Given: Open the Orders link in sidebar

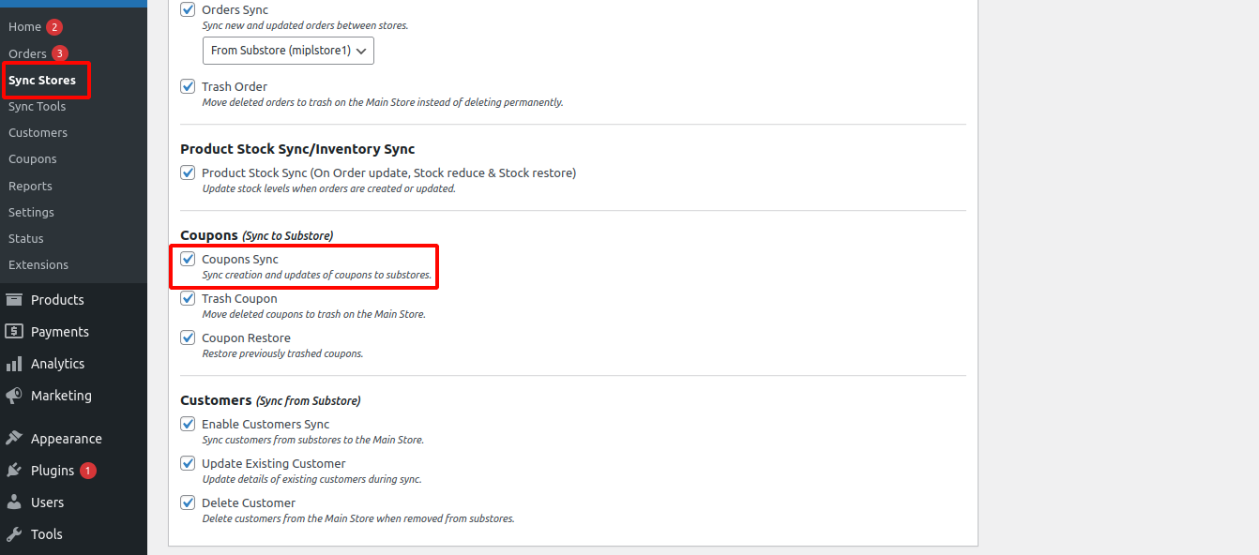Looking at the screenshot, I should (x=27, y=54).
